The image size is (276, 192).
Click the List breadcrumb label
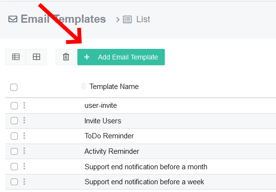pyautogui.click(x=143, y=19)
